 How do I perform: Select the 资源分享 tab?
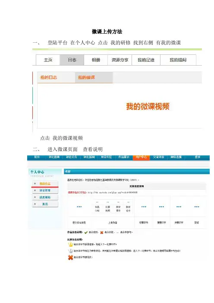(120, 60)
